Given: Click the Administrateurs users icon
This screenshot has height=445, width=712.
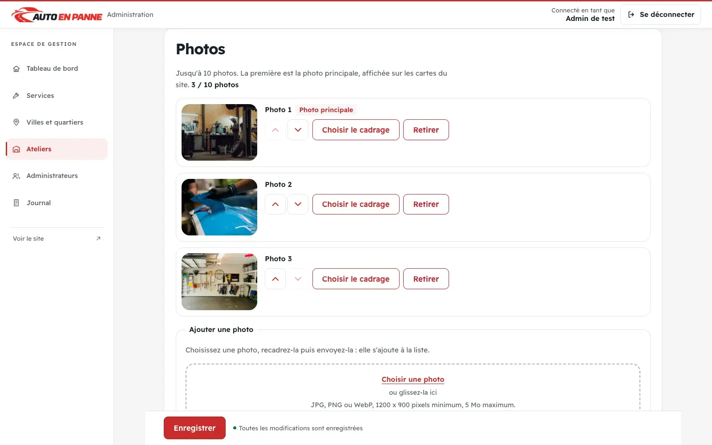Looking at the screenshot, I should [x=16, y=176].
